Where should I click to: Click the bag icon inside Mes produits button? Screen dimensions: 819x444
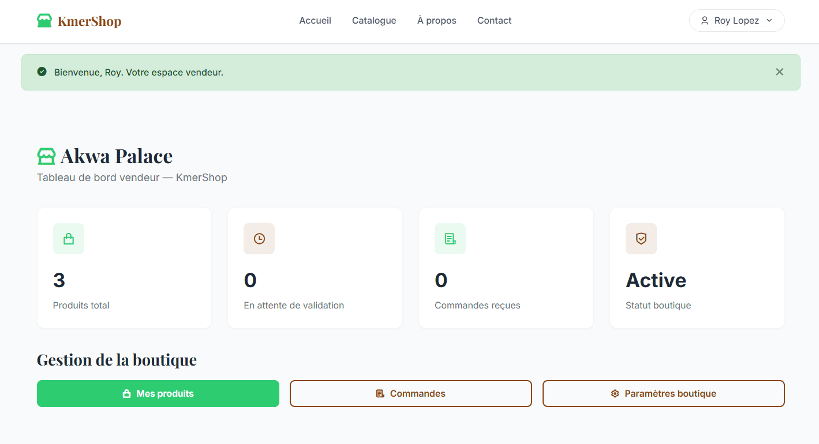pyautogui.click(x=126, y=394)
